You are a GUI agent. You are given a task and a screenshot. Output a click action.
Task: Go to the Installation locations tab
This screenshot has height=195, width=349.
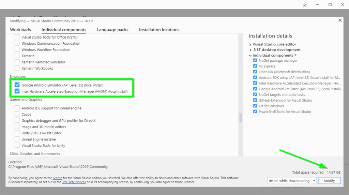[159, 30]
